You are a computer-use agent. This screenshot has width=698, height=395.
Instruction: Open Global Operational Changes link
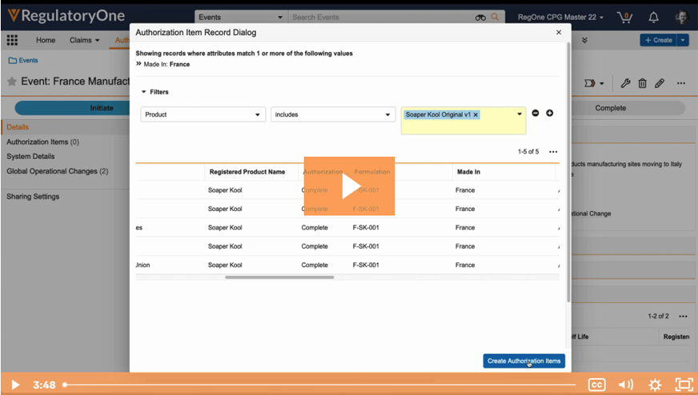51,171
